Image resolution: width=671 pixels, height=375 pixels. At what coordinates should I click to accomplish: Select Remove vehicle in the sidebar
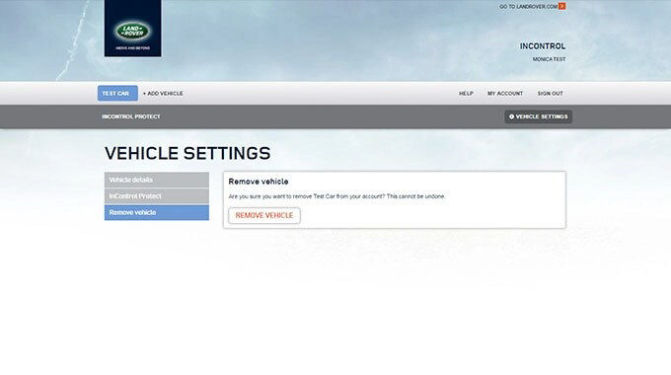click(x=157, y=212)
